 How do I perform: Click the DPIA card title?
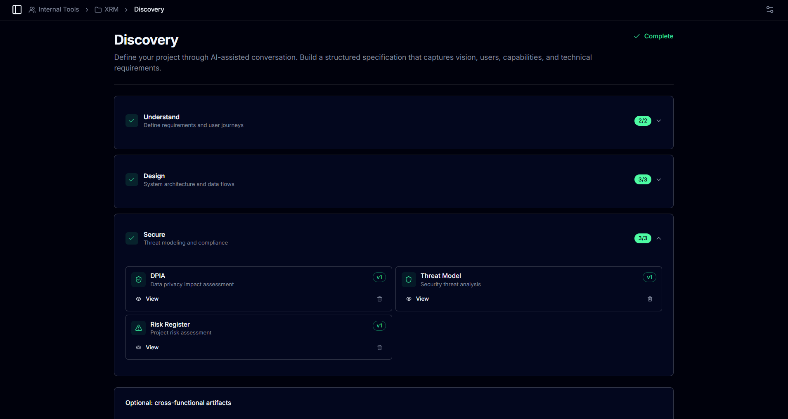pyautogui.click(x=158, y=276)
